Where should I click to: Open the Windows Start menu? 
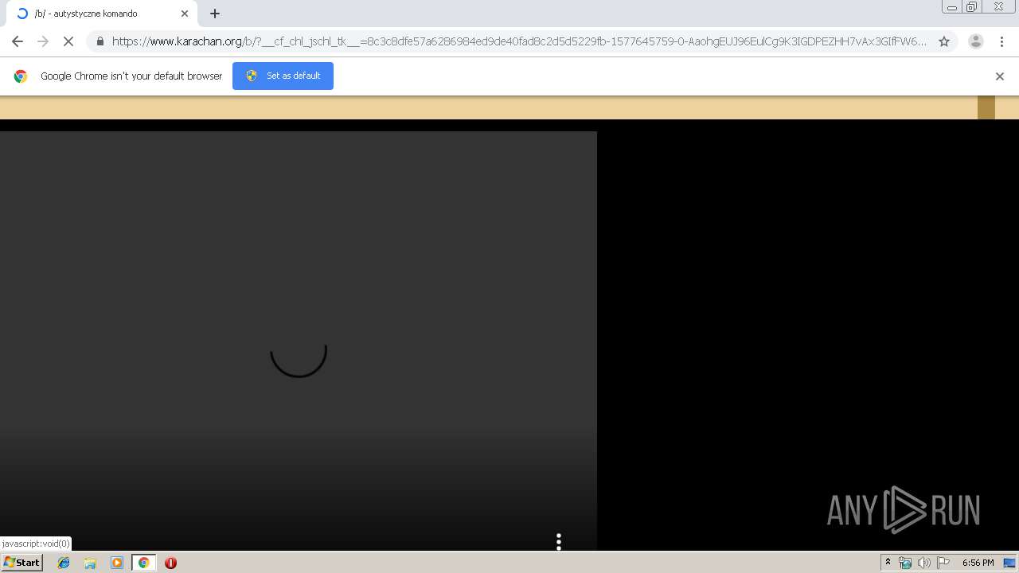(x=21, y=563)
